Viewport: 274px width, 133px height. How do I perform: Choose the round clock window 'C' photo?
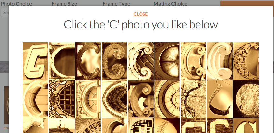click(x=167, y=99)
